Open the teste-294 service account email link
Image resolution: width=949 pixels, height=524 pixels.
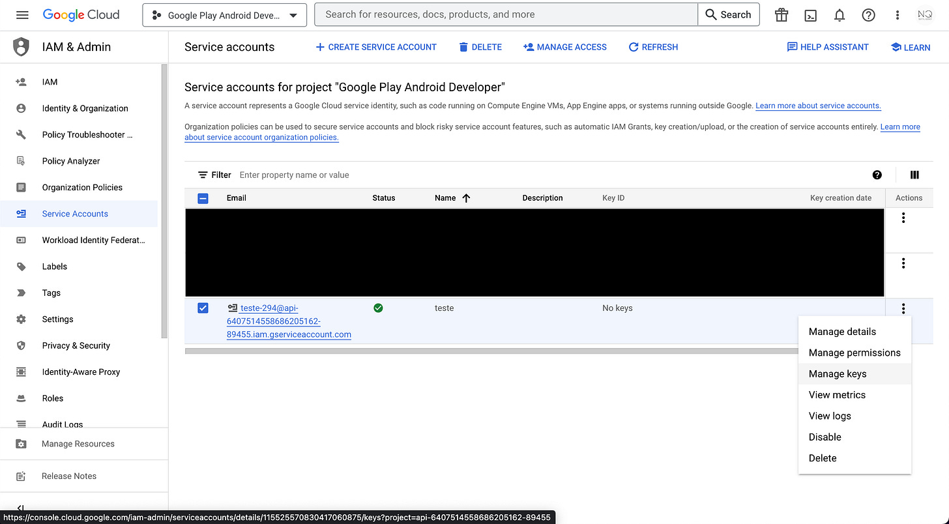[289, 321]
